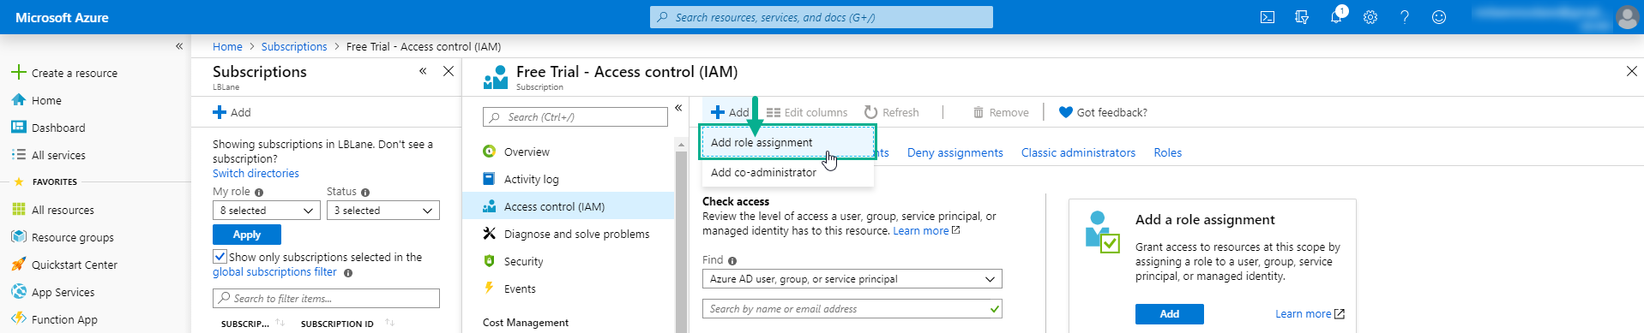Image resolution: width=1644 pixels, height=333 pixels.
Task: Select Access control (IAM) menu item
Action: (x=569, y=206)
